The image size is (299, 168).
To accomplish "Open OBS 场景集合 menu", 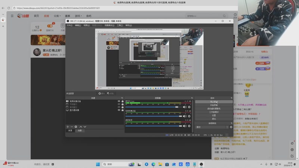I will (x=110, y=25).
